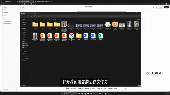Open Videos (视频) quick access item

coord(24,39)
